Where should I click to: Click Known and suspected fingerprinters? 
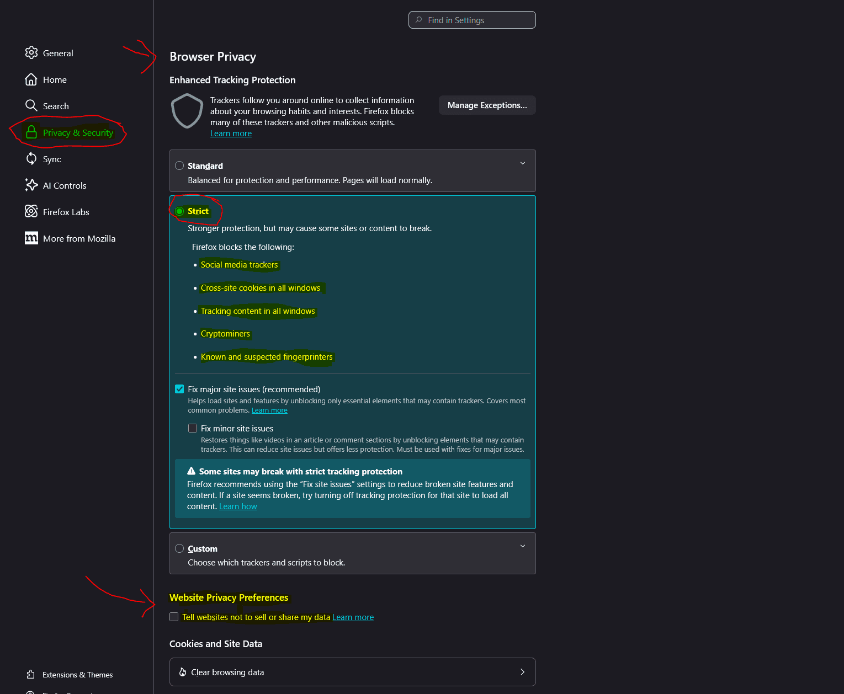tap(267, 357)
